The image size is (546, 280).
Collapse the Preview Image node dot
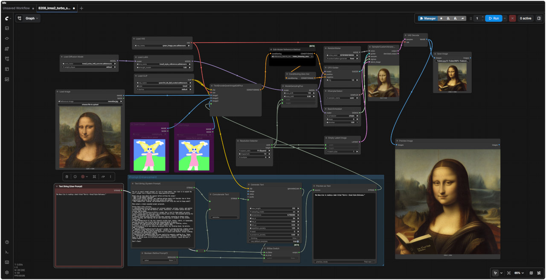point(397,141)
